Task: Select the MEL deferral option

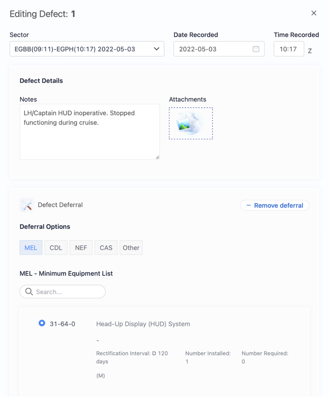Action: pos(31,248)
